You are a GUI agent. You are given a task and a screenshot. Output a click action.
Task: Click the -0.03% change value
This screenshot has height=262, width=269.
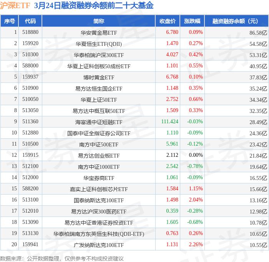tap(195, 122)
